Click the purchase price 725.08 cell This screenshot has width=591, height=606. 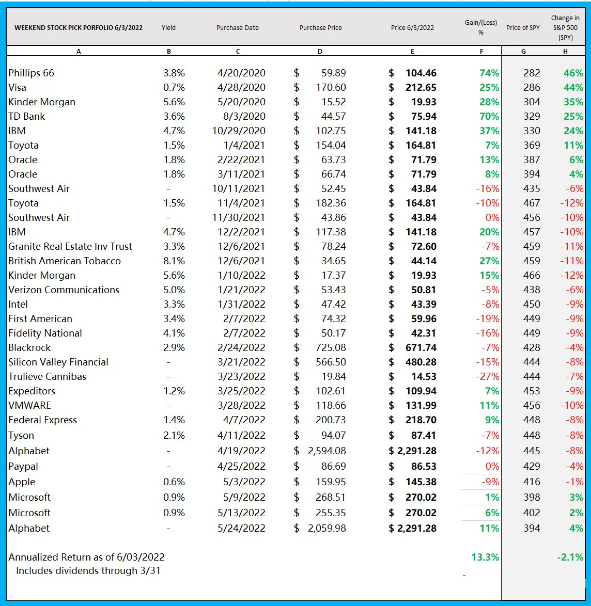331,348
